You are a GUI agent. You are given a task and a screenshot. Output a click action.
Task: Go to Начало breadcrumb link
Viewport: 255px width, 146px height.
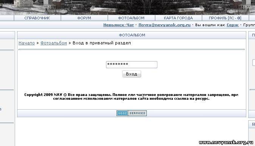26,43
